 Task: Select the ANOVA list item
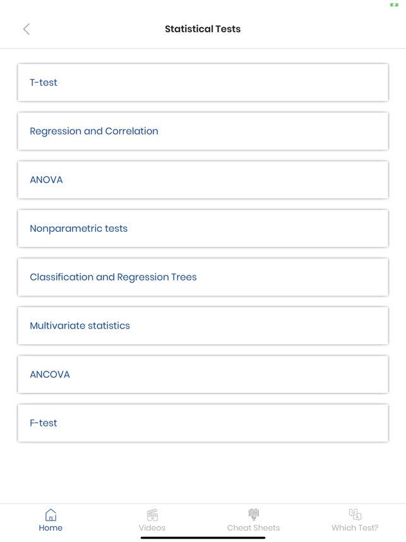(203, 180)
